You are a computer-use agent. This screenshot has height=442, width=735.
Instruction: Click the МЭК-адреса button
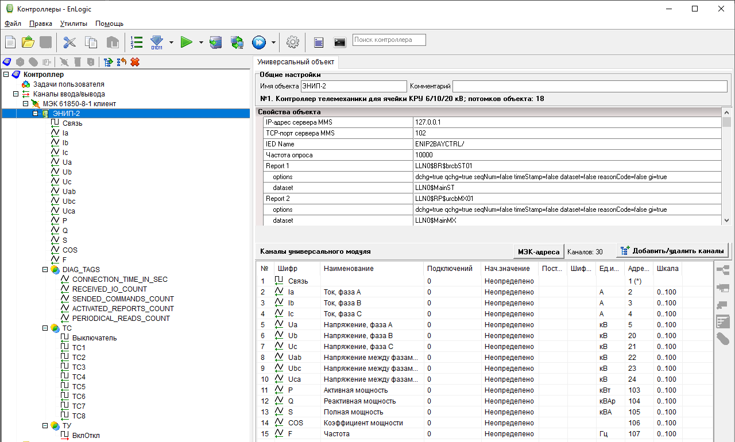[538, 251]
